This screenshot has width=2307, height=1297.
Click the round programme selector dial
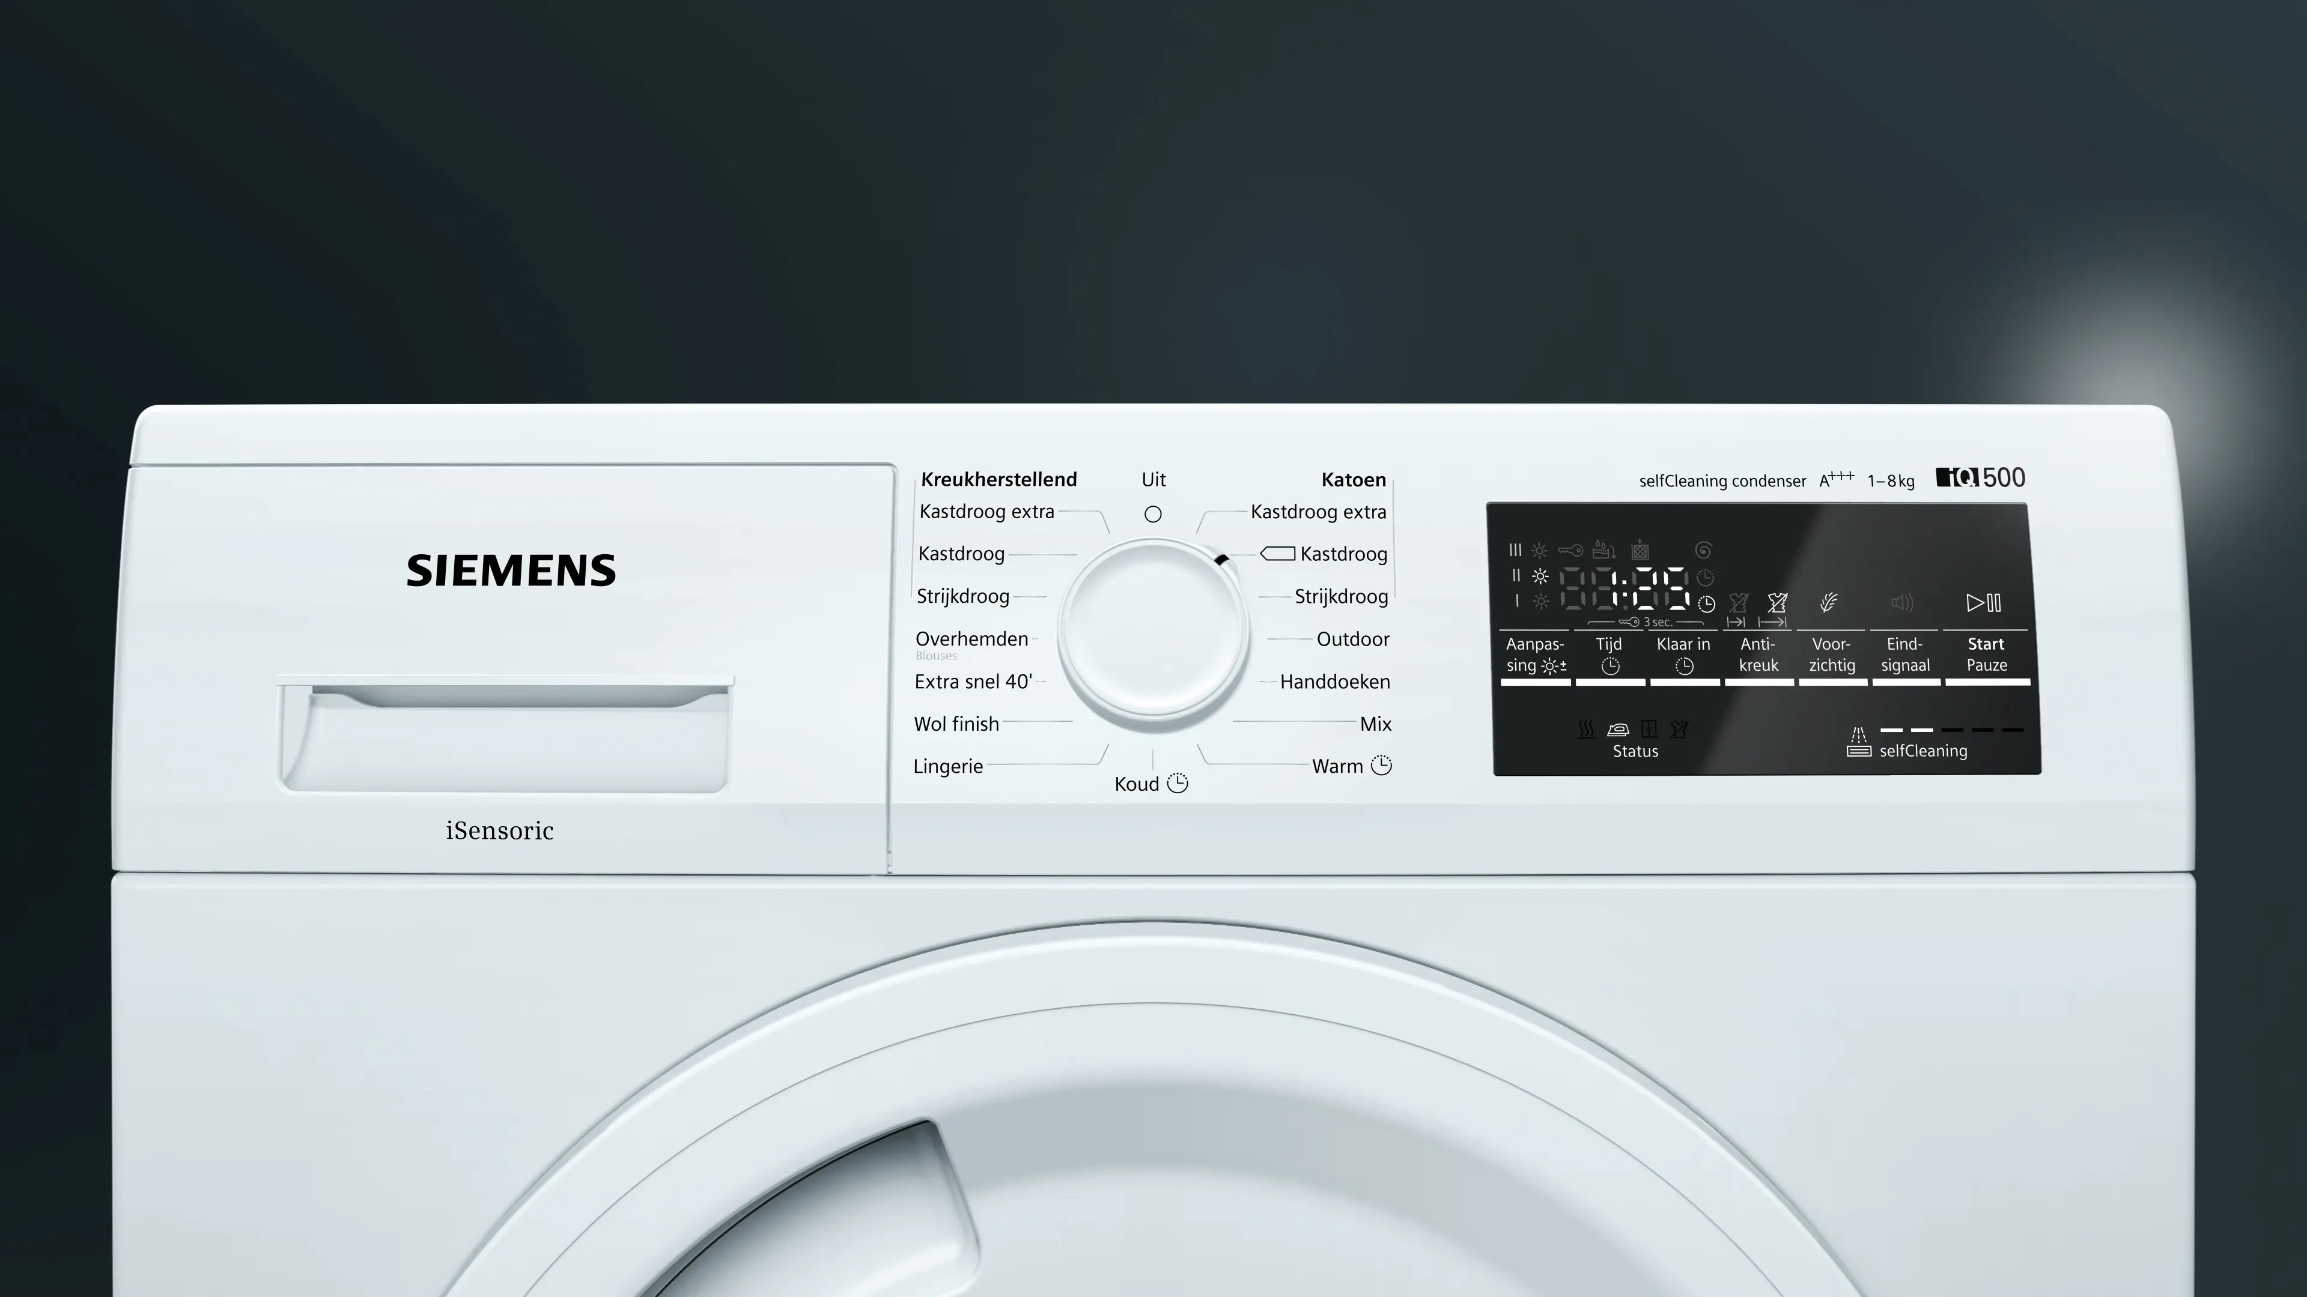tap(1153, 629)
